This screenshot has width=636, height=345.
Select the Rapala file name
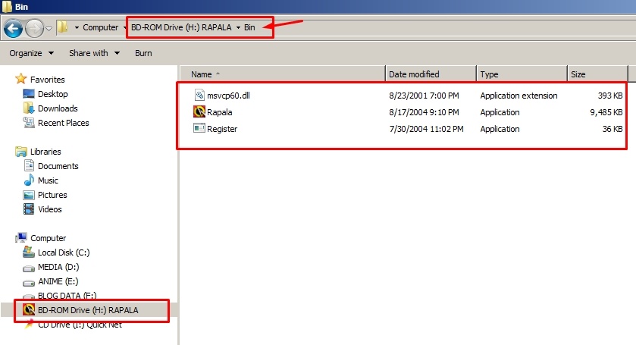click(219, 112)
